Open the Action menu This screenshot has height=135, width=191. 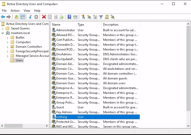coord(15,11)
